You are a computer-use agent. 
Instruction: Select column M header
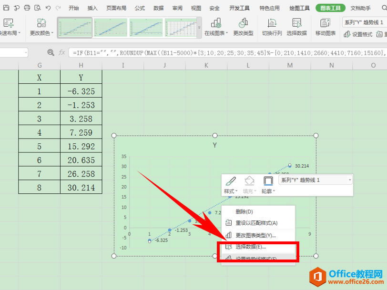pyautogui.click(x=290, y=65)
